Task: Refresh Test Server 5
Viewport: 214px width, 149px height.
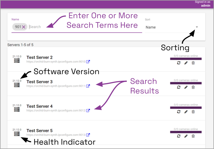Action: point(179,136)
